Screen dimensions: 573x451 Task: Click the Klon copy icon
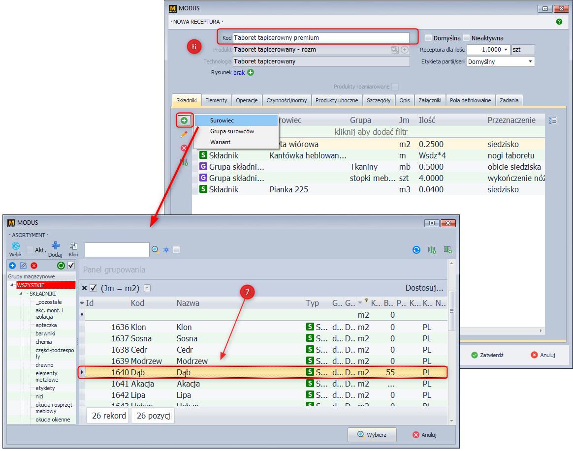[x=73, y=246]
